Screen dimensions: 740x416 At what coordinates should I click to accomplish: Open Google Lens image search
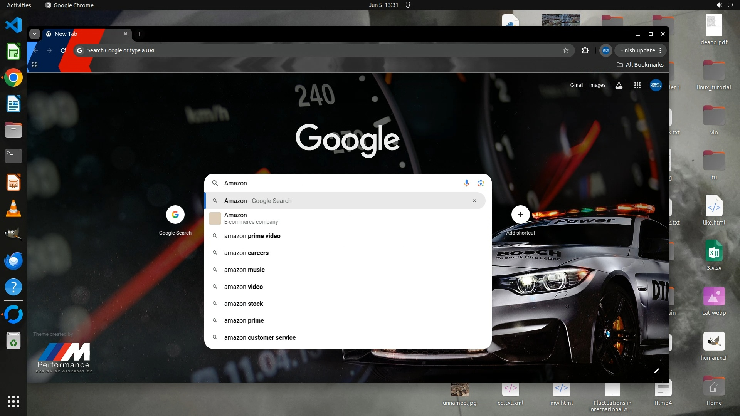coord(481,183)
